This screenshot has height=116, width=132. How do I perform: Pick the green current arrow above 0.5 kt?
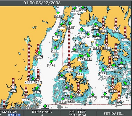tap(37, 88)
